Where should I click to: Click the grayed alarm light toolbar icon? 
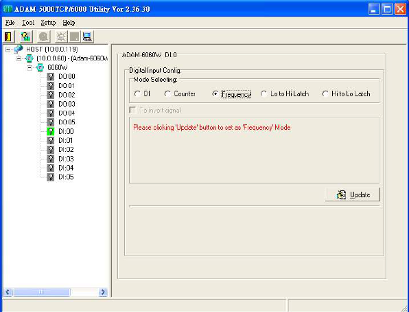[x=61, y=36]
